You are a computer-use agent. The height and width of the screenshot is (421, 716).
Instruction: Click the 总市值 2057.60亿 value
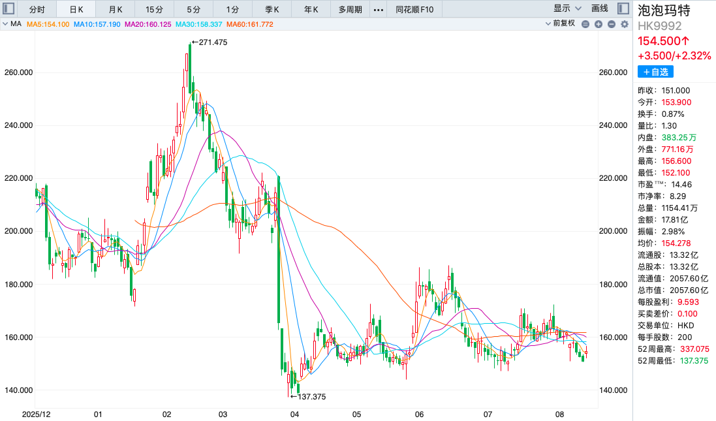689,290
